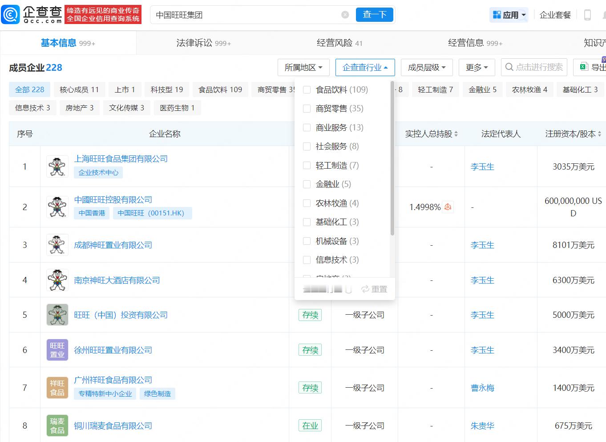Click the reset icon next to 重置
Image resolution: width=606 pixels, height=442 pixels.
coord(365,289)
